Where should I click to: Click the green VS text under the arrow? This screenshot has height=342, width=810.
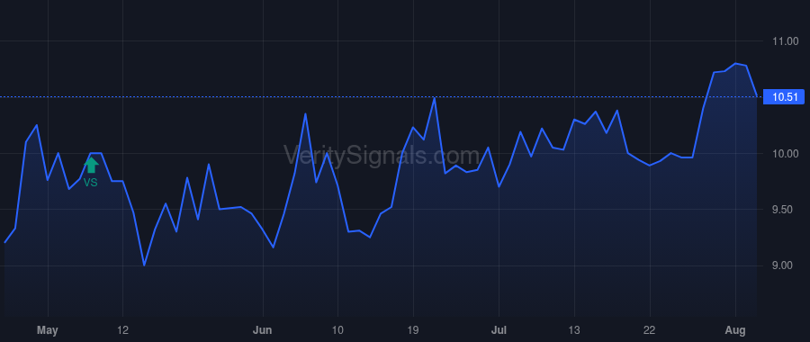90,183
